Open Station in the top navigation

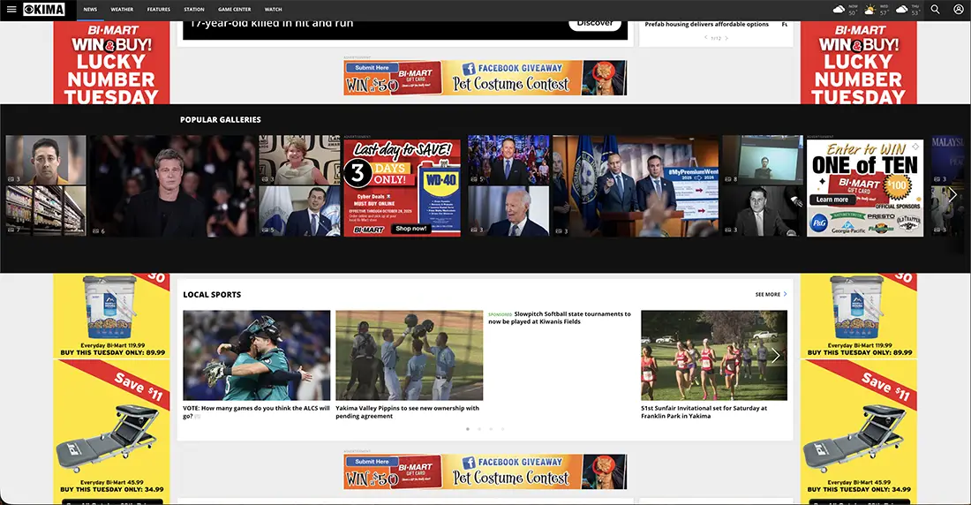pyautogui.click(x=194, y=10)
